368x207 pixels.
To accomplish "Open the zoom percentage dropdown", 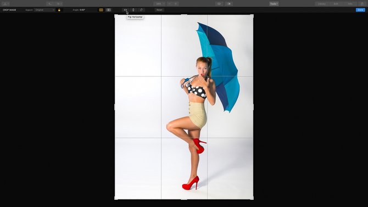I will [x=160, y=4].
